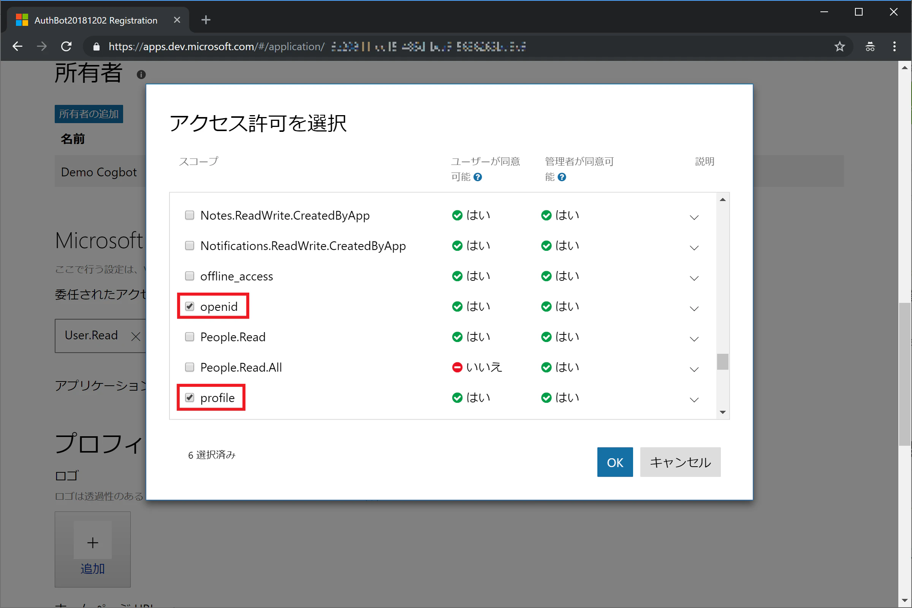Uncheck the profile scope checkbox
Image resolution: width=912 pixels, height=608 pixels.
coord(189,397)
